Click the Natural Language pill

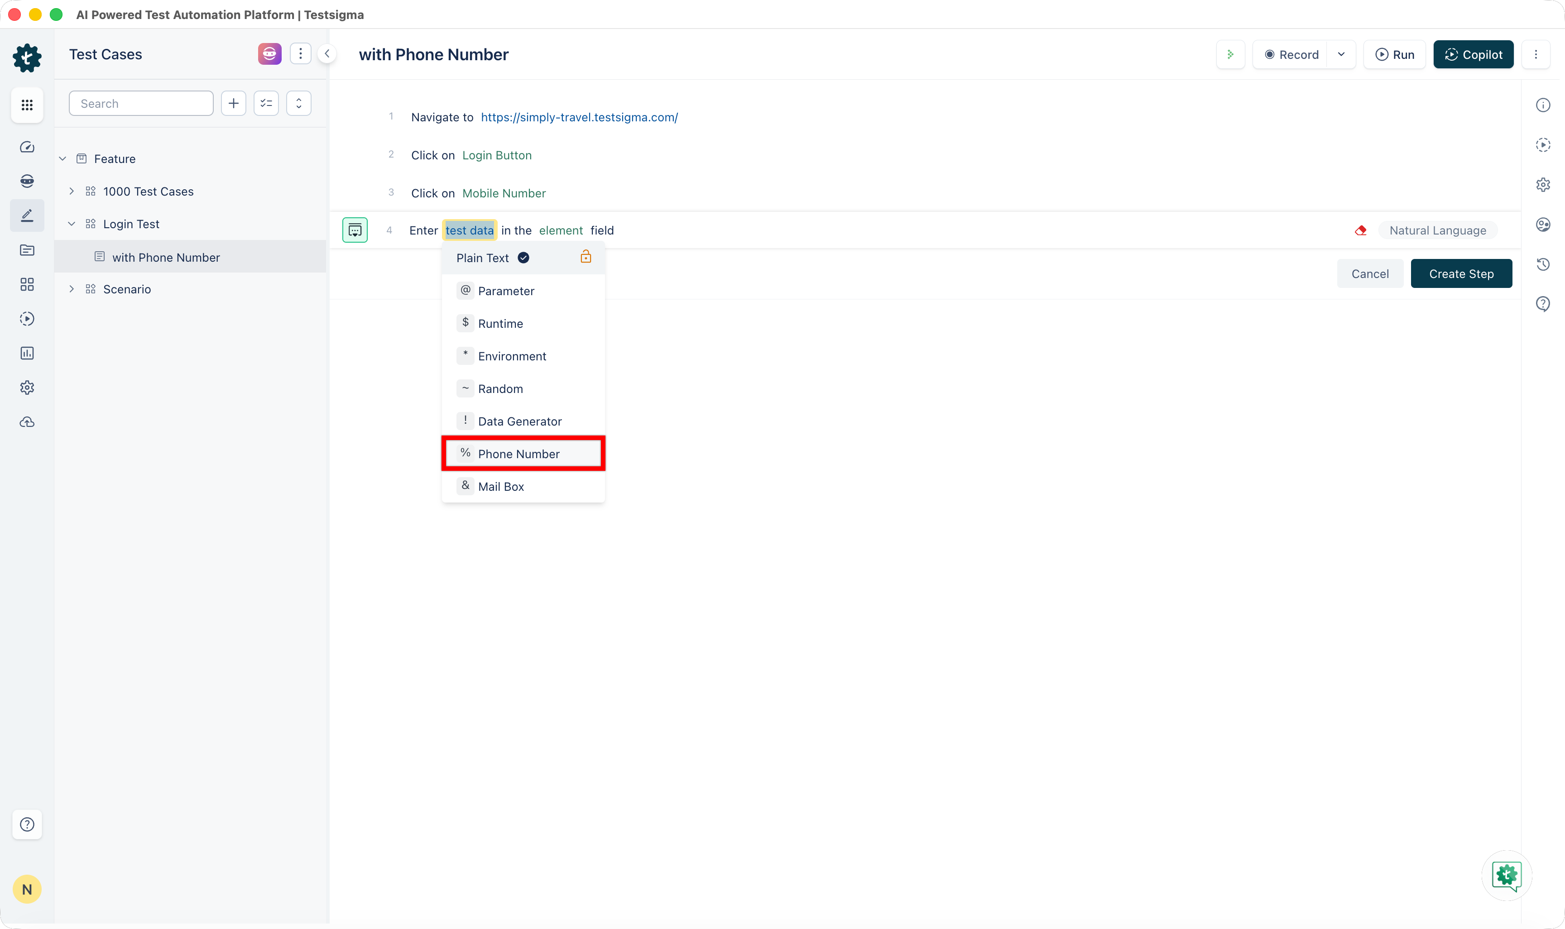click(x=1438, y=230)
